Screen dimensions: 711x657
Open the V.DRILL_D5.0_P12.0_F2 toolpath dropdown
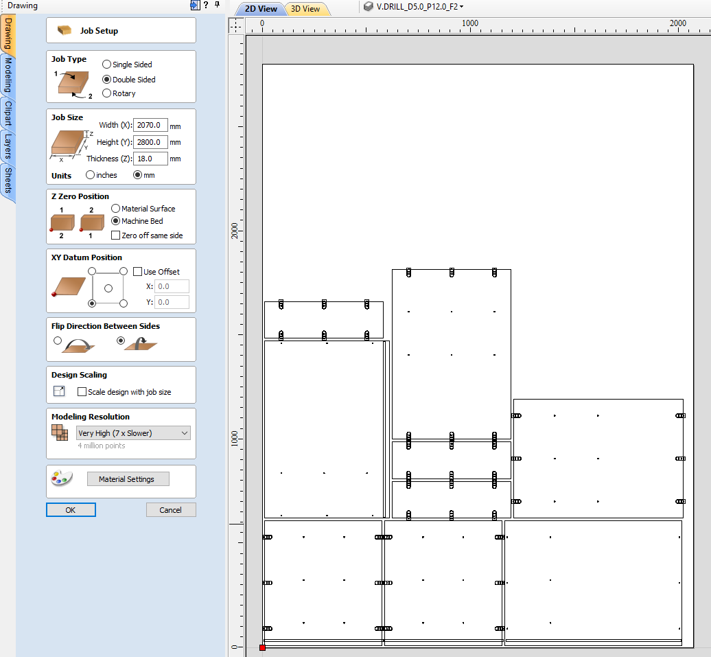(x=462, y=7)
